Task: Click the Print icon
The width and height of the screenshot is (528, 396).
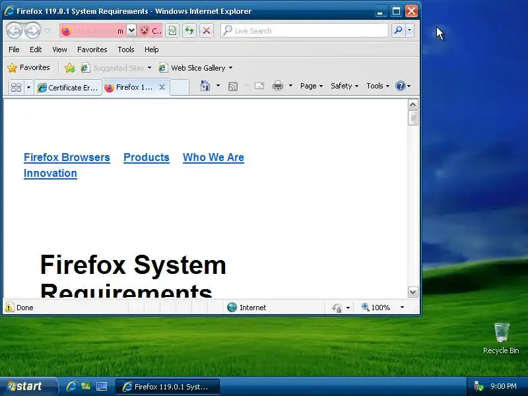Action: (277, 86)
